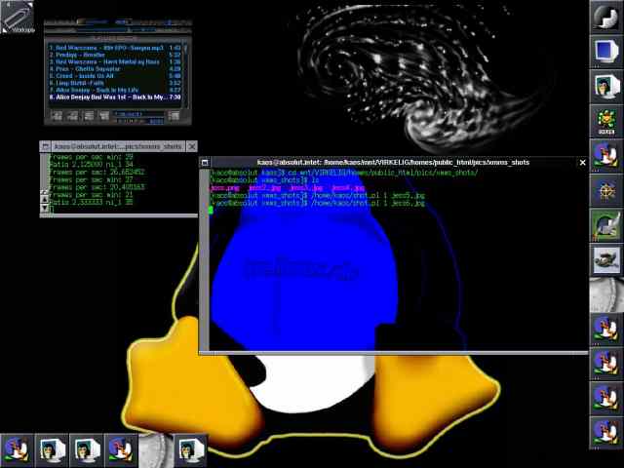624x468 pixels.
Task: Click the XMMS playlist selection button
Action: [x=89, y=116]
